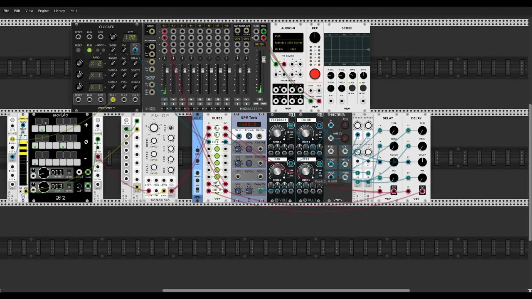Click the top RATIO knob on Clocked
Viewport: 532px width, 299px height.
[80, 63]
